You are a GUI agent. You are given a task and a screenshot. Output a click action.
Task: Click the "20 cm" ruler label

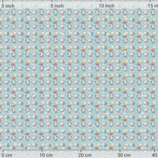pos(85,155)
